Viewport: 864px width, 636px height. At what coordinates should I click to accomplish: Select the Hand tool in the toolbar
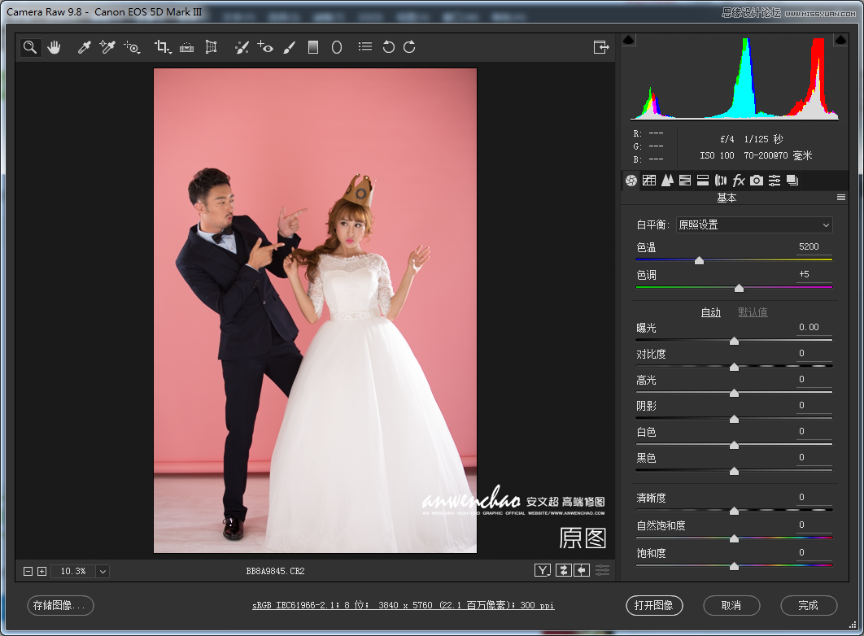pyautogui.click(x=54, y=46)
